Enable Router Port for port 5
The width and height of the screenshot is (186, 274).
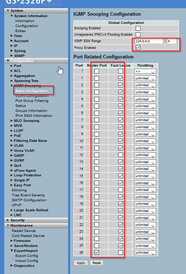pyautogui.click(x=97, y=106)
